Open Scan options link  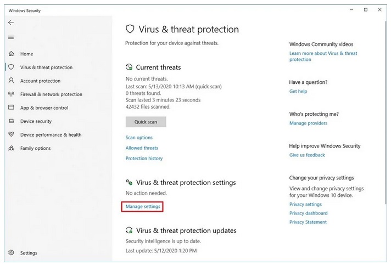pos(139,138)
